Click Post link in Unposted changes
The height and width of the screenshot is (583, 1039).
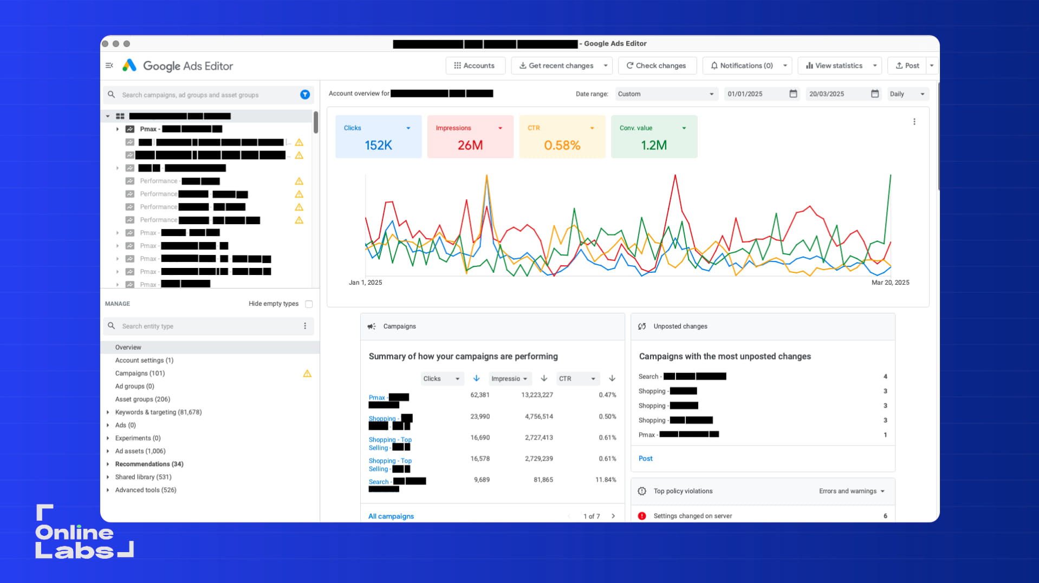point(646,458)
